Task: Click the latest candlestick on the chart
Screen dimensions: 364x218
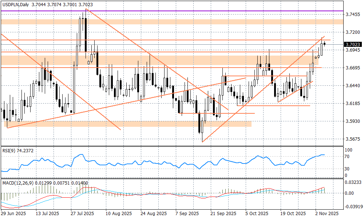Action: (325, 44)
